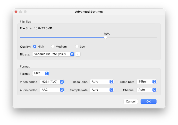The height and width of the screenshot is (125, 178).
Task: Click the file size slider handle at 70%
Action: [x=105, y=37]
